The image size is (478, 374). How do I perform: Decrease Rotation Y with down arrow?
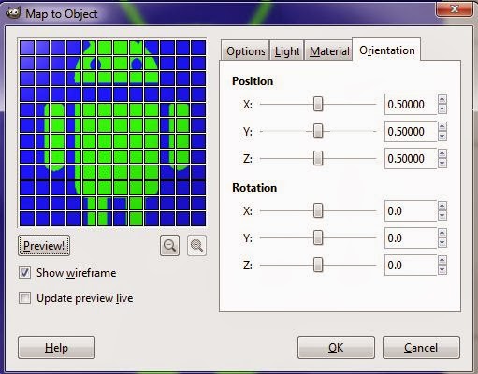pyautogui.click(x=442, y=243)
